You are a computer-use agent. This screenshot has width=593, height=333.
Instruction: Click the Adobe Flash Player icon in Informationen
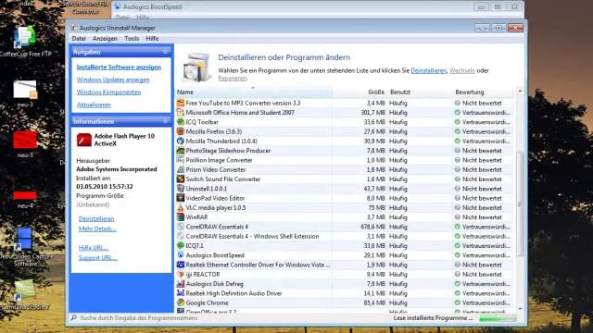point(84,140)
